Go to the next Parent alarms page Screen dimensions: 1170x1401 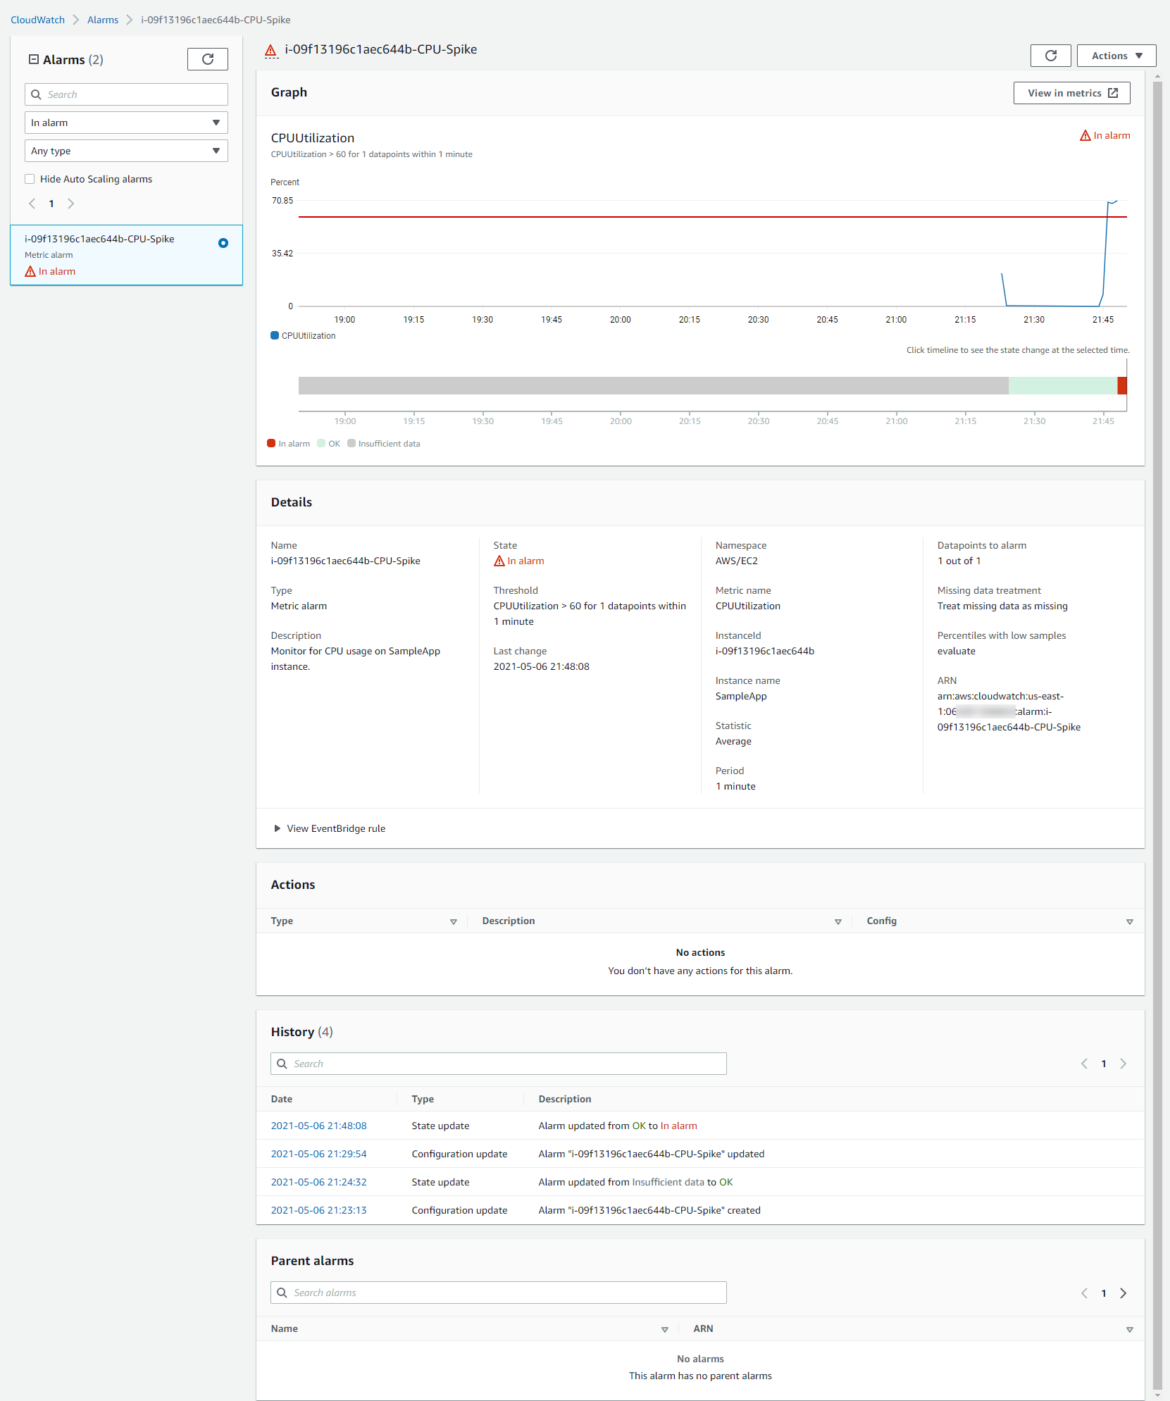(x=1124, y=1293)
